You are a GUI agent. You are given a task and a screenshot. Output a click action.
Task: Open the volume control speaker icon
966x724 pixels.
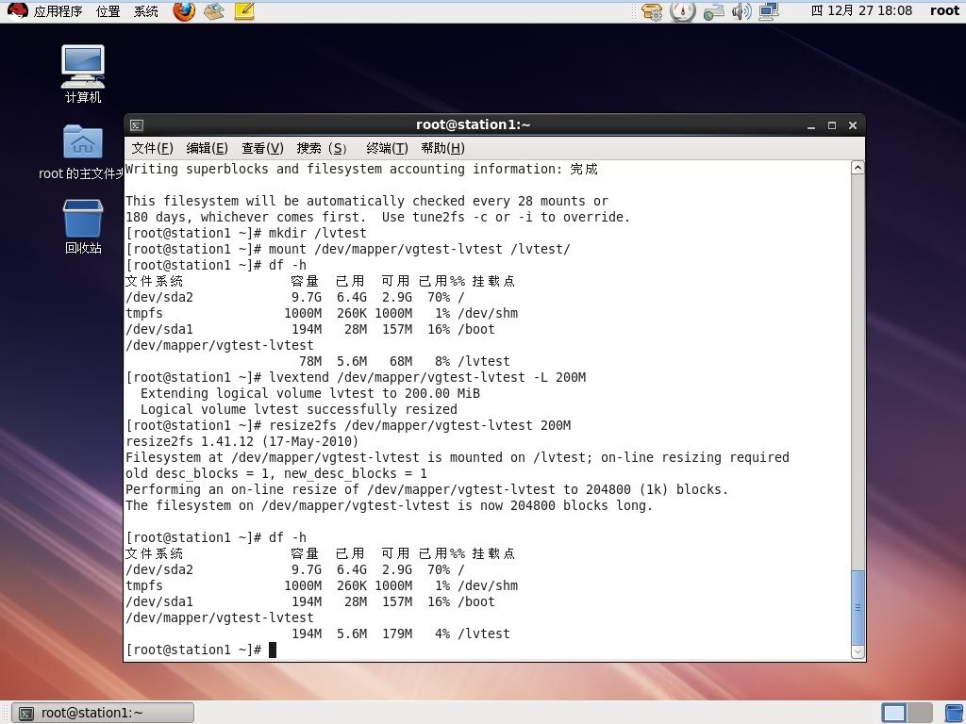pyautogui.click(x=741, y=11)
